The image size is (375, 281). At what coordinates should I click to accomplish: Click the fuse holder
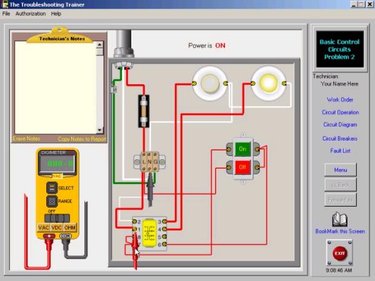144,111
